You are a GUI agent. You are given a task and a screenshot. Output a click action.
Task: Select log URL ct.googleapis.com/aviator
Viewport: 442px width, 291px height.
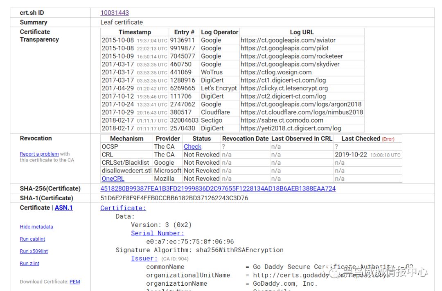click(x=288, y=40)
